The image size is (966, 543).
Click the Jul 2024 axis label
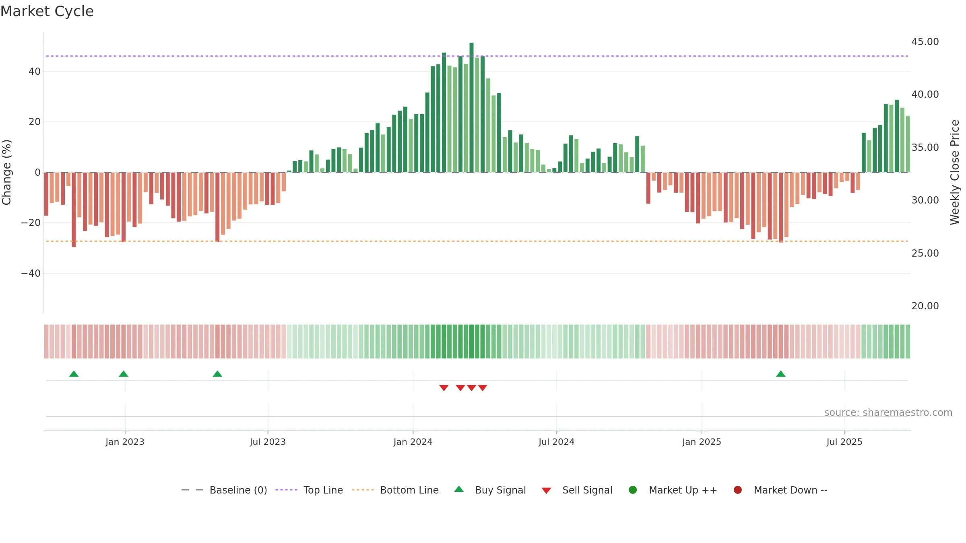557,442
